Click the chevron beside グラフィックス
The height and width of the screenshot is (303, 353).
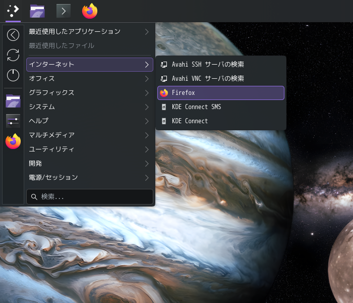coord(147,93)
